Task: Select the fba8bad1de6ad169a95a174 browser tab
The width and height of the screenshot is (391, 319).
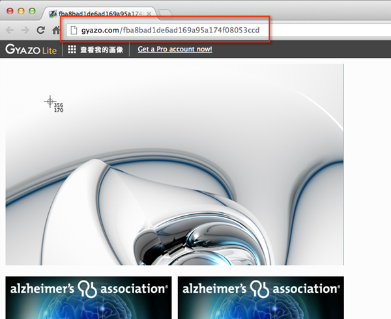Action: point(100,13)
